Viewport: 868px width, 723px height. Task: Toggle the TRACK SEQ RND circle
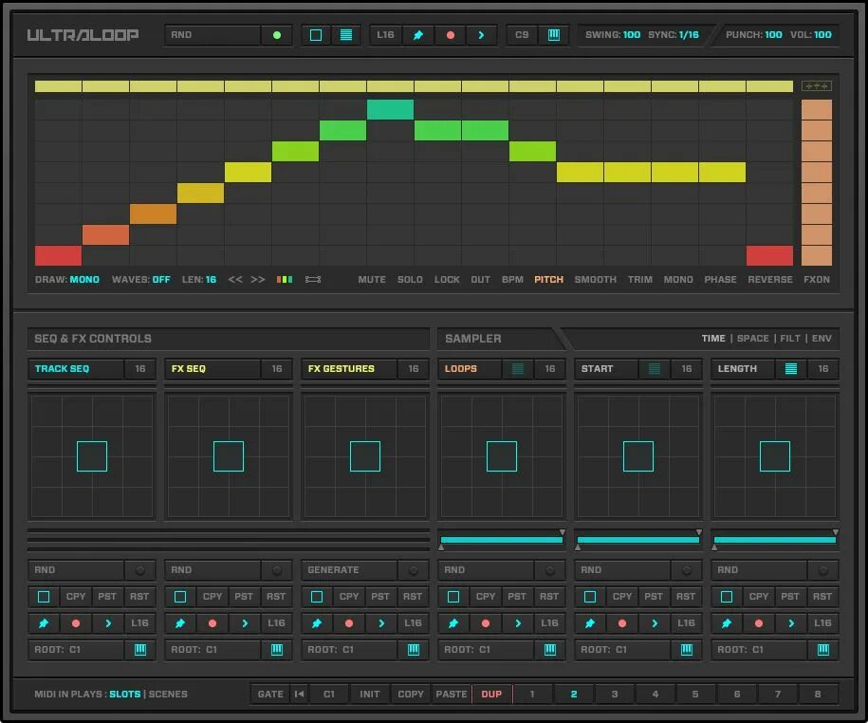[140, 570]
